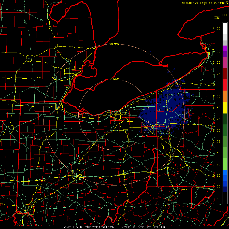Select the orange legend color swatch

225,96
